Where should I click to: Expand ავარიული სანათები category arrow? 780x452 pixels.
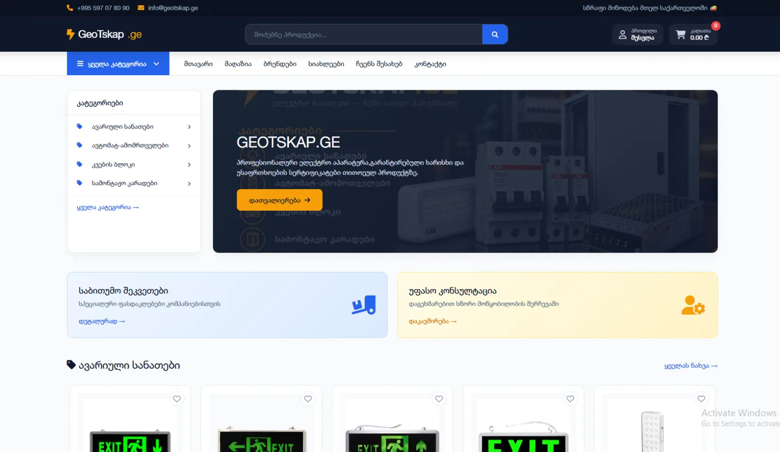point(189,127)
